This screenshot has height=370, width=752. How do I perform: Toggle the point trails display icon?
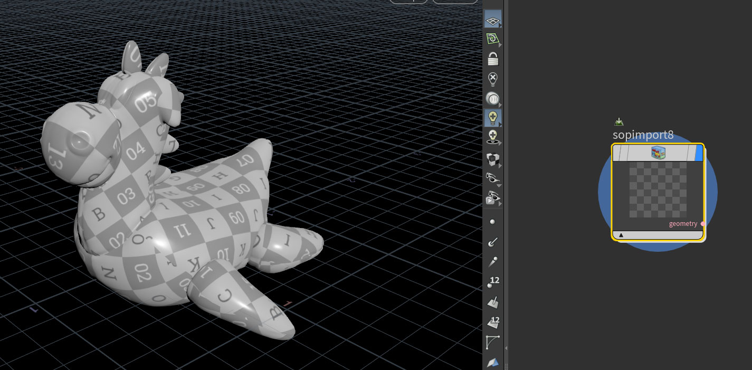(492, 261)
